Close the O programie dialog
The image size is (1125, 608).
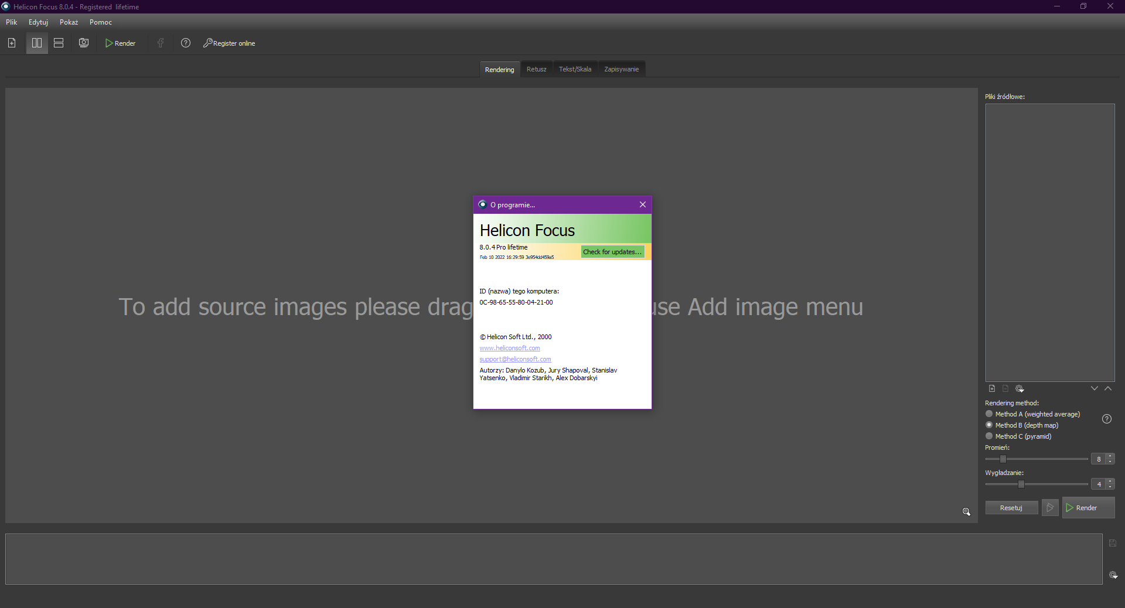(643, 204)
